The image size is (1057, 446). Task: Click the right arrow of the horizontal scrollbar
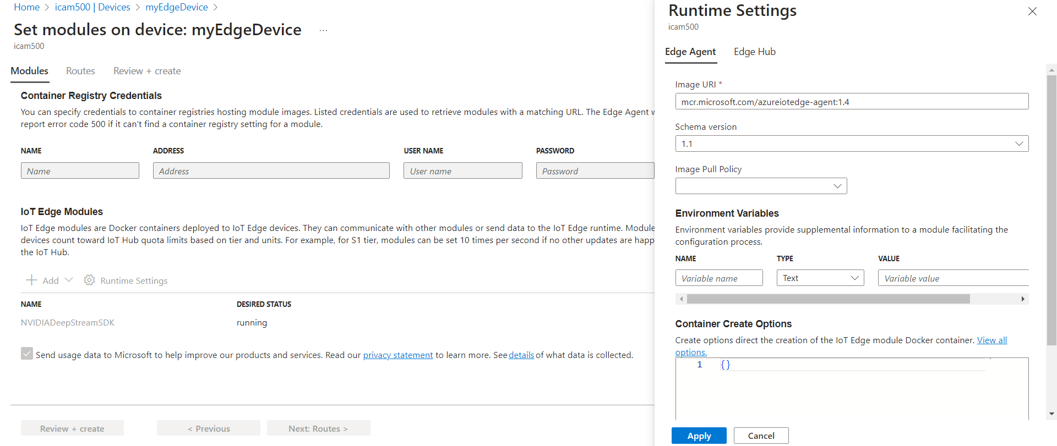tap(1023, 299)
